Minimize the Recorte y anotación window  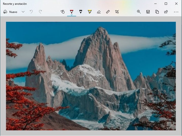(155, 4)
